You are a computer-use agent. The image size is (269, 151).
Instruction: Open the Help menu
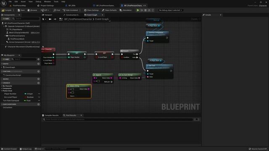(63, 2)
